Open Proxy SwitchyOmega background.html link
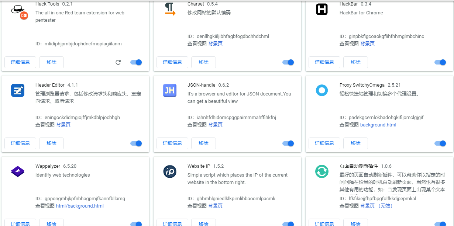The image size is (454, 226). coord(378,125)
